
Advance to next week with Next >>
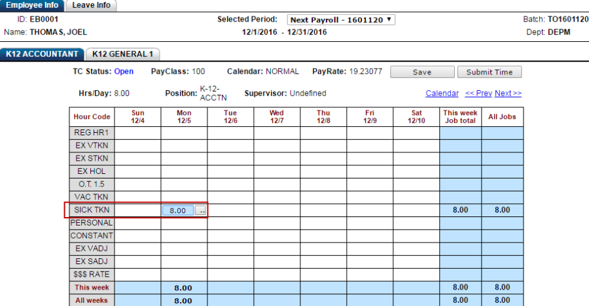click(508, 93)
